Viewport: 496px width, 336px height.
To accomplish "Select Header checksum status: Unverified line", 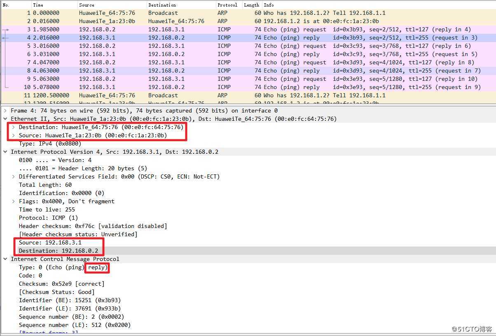I will point(78,234).
